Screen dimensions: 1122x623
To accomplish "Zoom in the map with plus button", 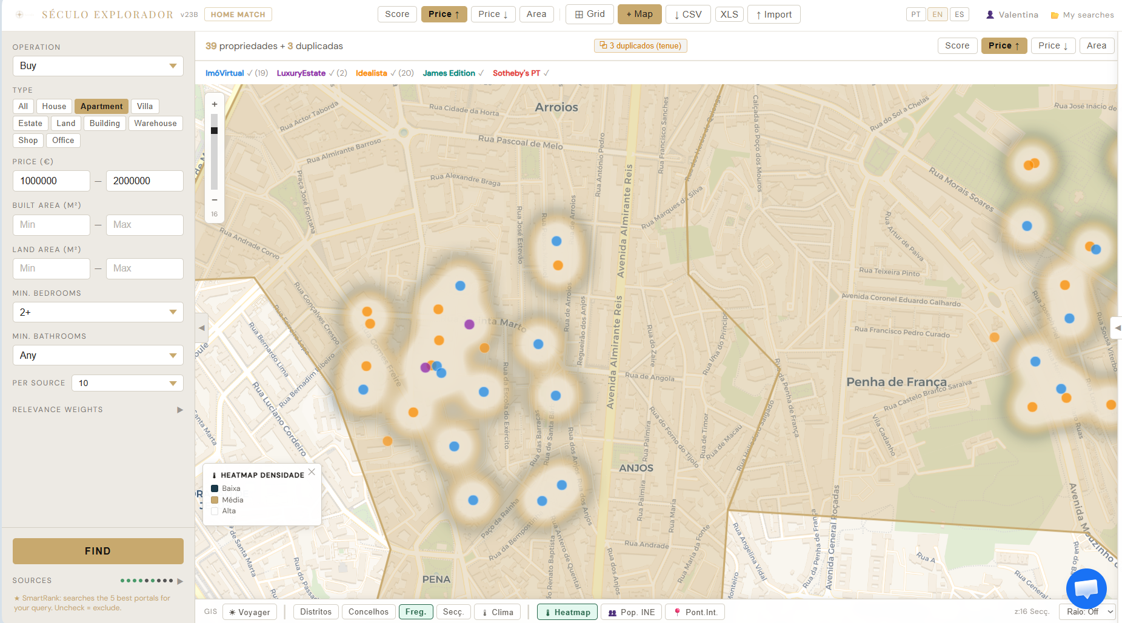I will 215,104.
